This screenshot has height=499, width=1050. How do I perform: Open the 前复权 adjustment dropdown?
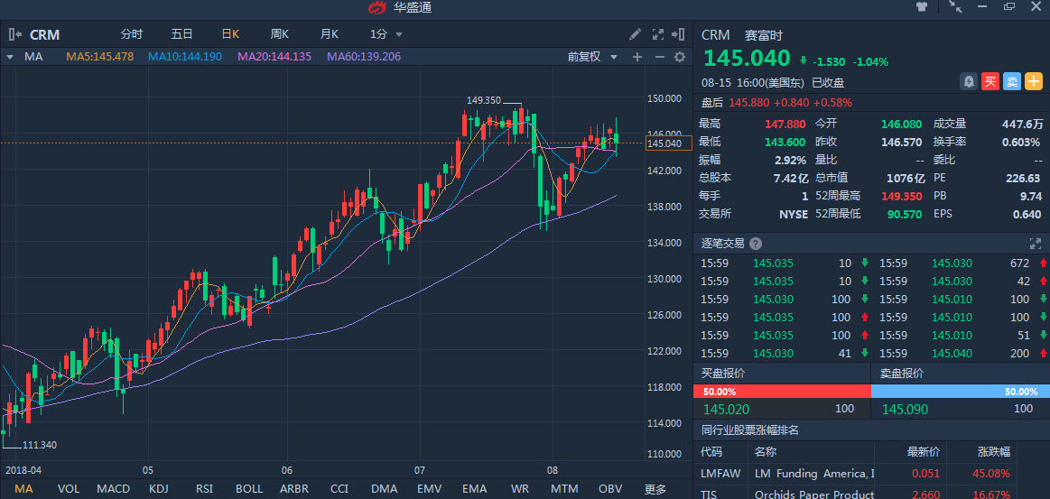tap(592, 57)
